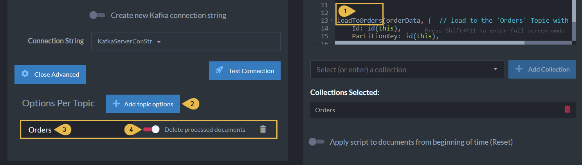Click the loadToOrders text in the script

coord(359,20)
